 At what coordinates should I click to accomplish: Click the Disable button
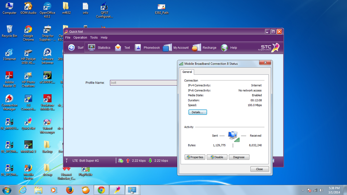click(x=217, y=157)
